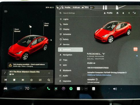This screenshot has height=105, width=140.
Task: Toggle the car door lock icon
Action: [30, 26]
